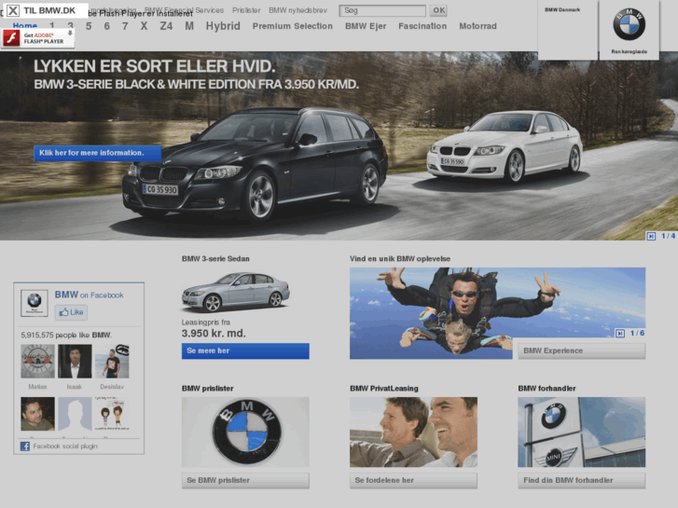
Task: Click the BMW Experience button
Action: point(582,350)
